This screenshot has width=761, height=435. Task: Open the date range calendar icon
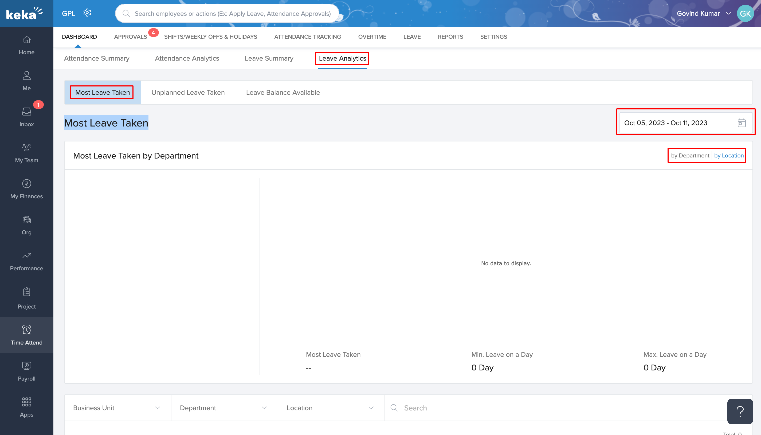click(742, 123)
